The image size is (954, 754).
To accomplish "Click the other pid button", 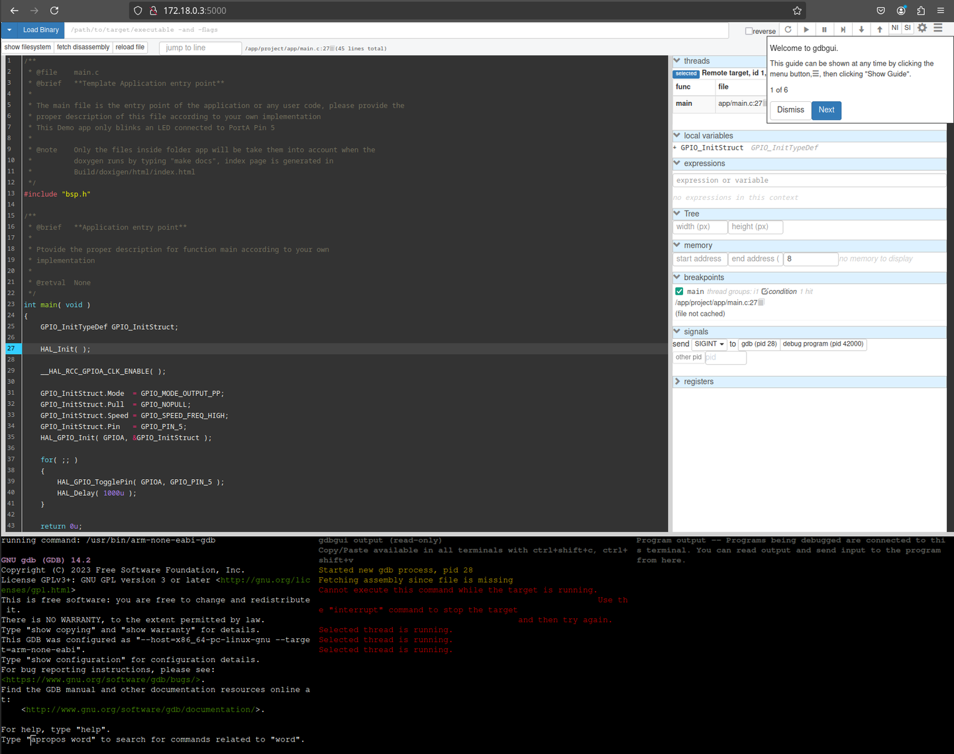I will pyautogui.click(x=688, y=357).
